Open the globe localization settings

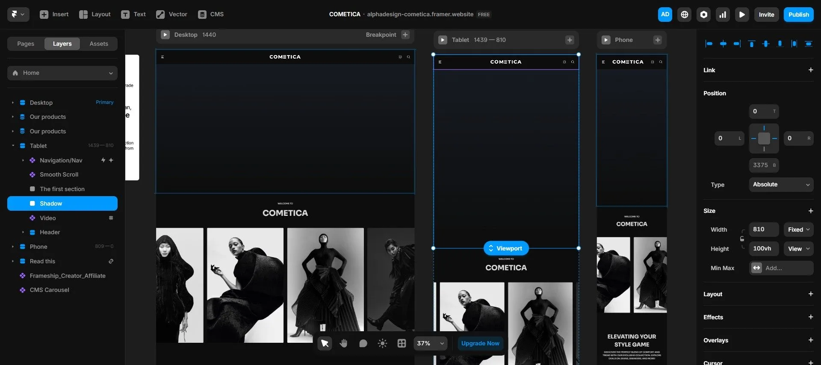coord(684,15)
